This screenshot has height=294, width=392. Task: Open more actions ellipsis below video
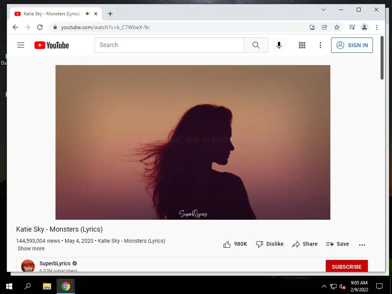(362, 245)
